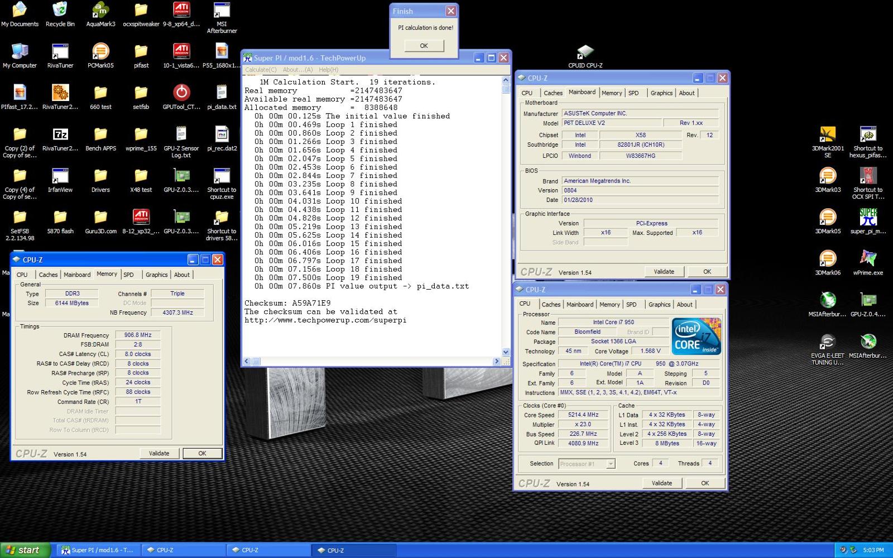Open the GPU-Z Sensor Log.txt icon
Screen dimensions: 893x558
click(x=181, y=142)
